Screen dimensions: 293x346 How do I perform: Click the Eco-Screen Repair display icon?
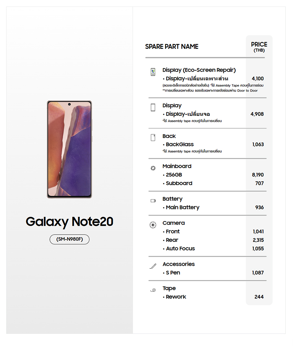[x=153, y=72]
